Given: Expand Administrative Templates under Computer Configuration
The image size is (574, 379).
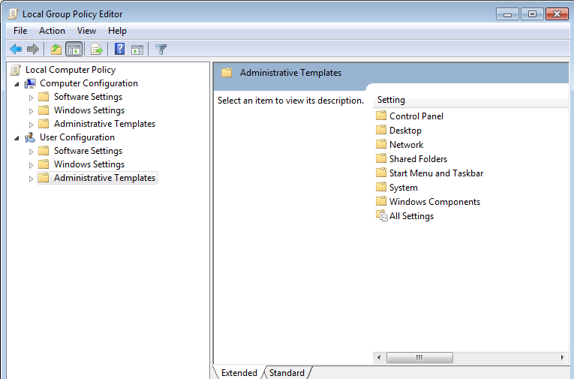Looking at the screenshot, I should (31, 125).
